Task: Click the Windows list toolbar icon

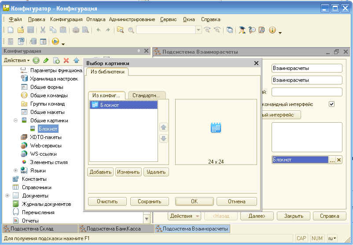Action: pyautogui.click(x=230, y=30)
